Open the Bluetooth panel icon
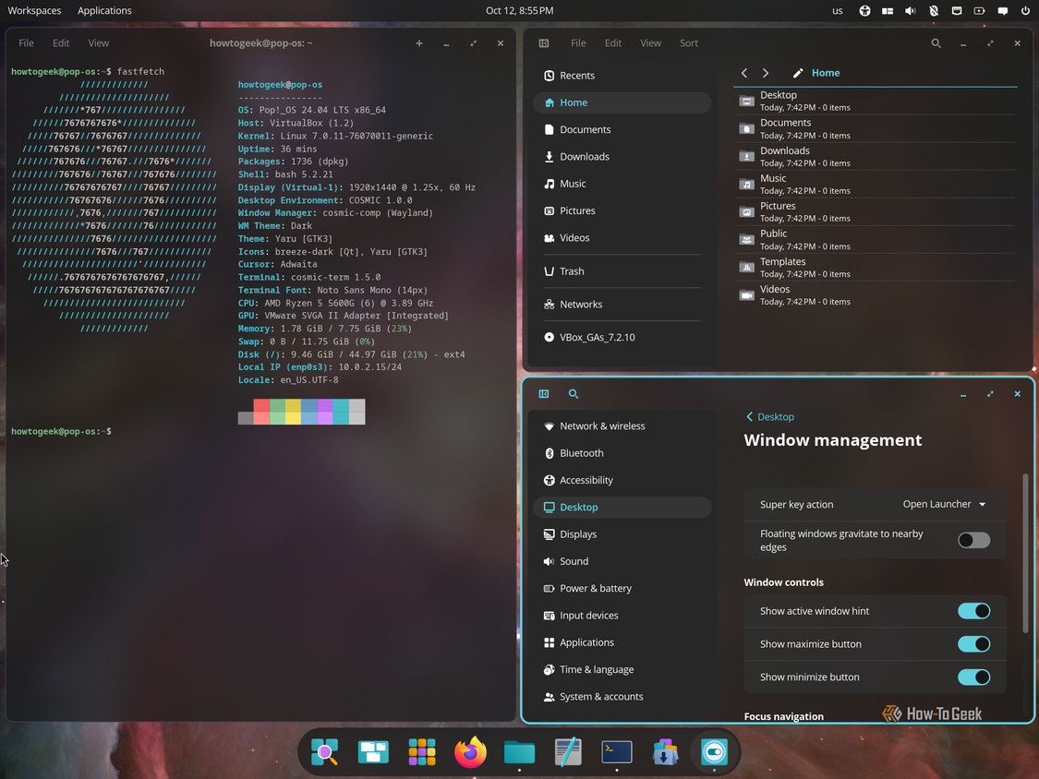Image resolution: width=1039 pixels, height=779 pixels. coord(934,10)
